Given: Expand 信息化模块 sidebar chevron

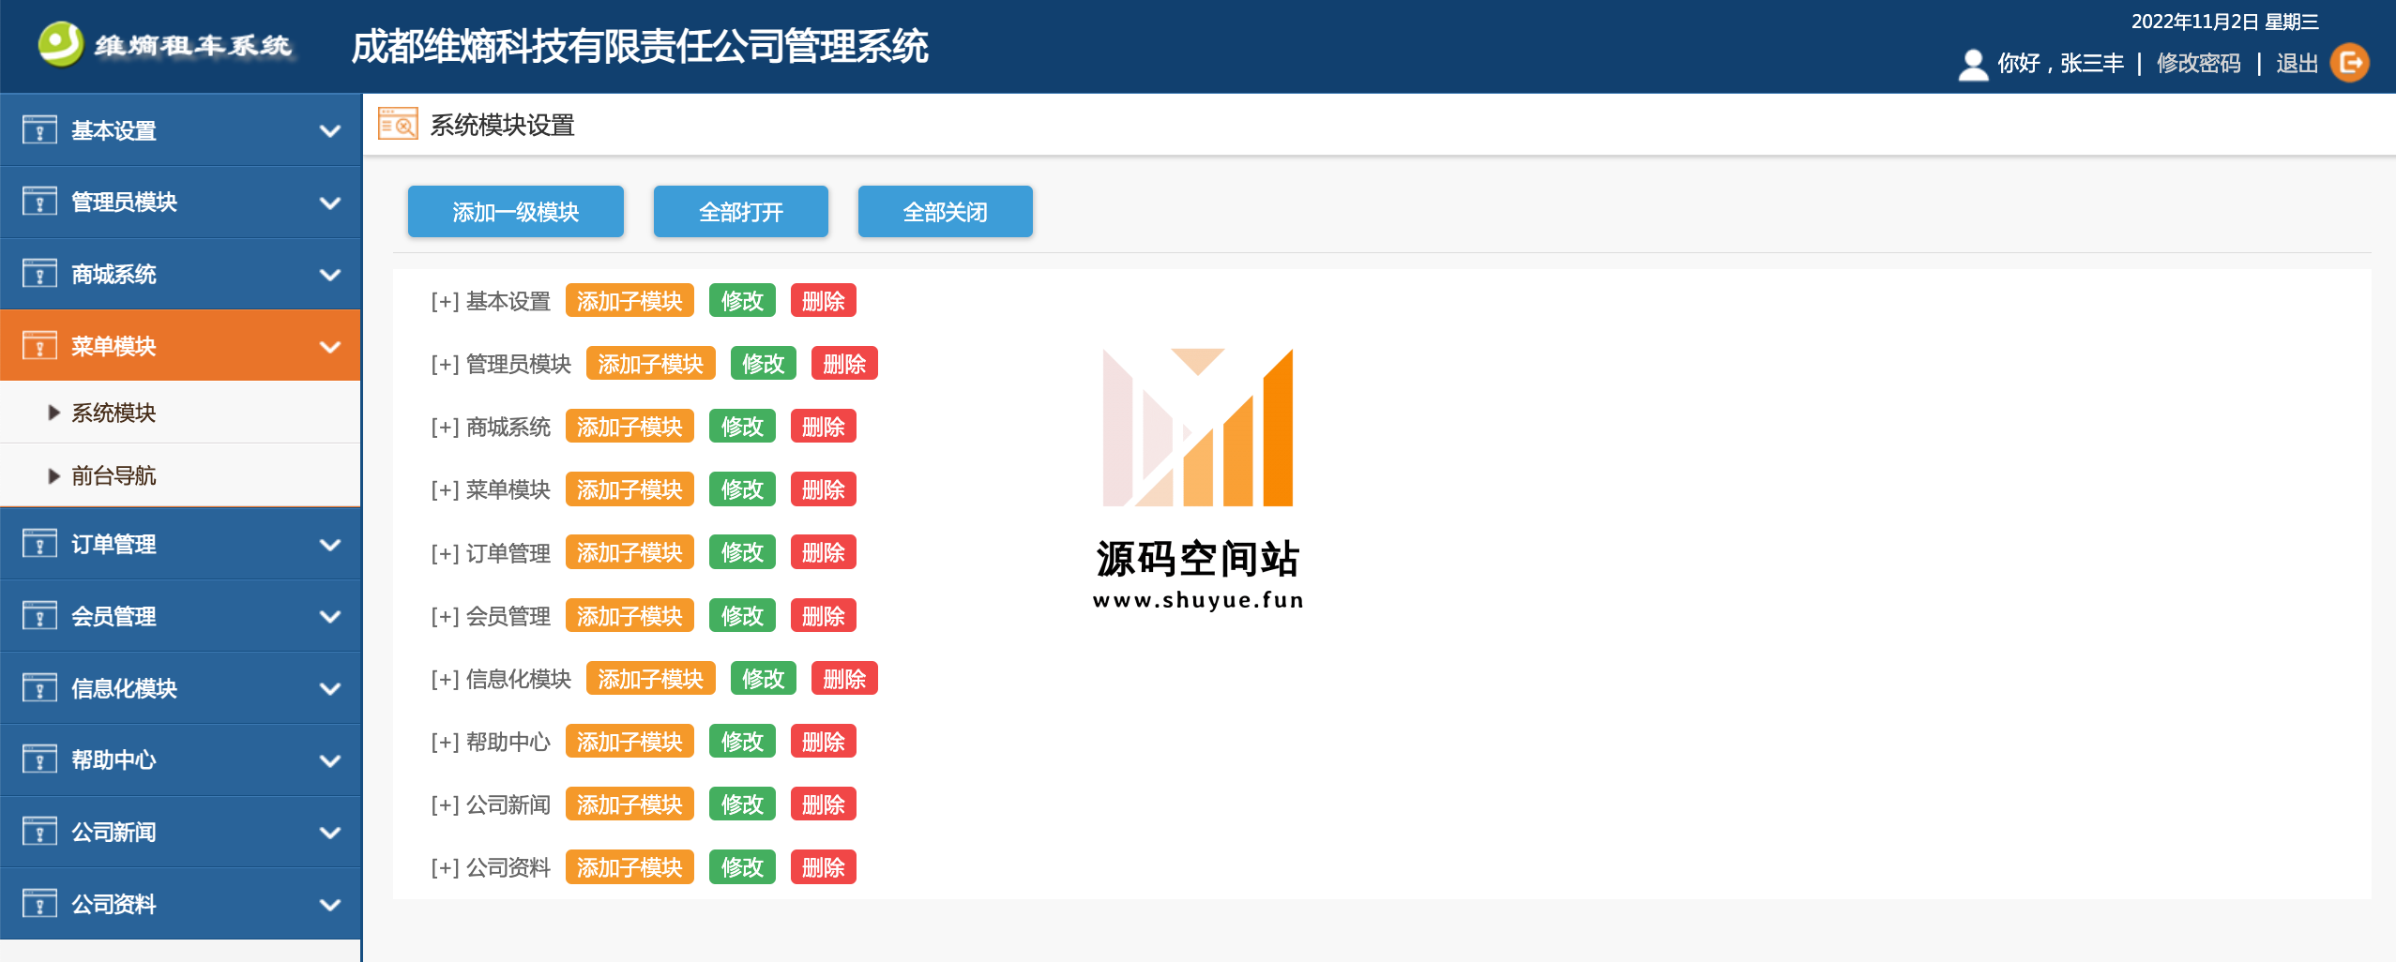Looking at the screenshot, I should (x=330, y=689).
